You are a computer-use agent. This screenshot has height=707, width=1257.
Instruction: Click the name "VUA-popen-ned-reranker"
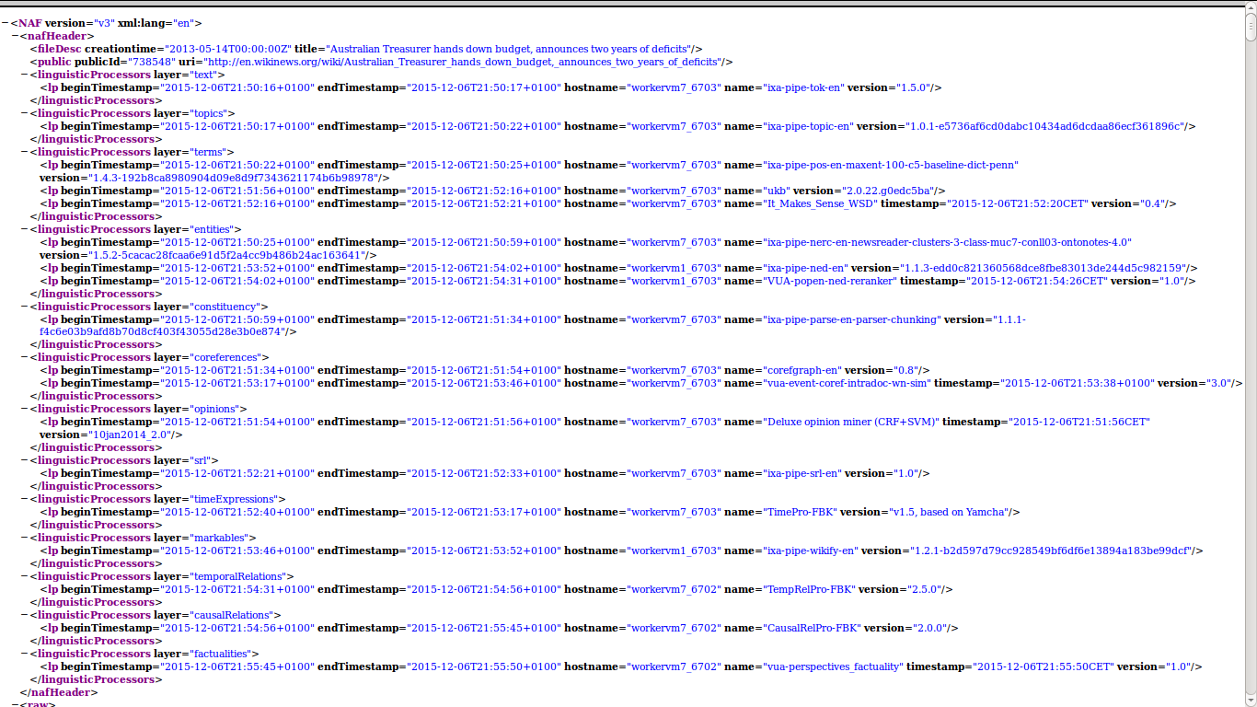point(829,281)
